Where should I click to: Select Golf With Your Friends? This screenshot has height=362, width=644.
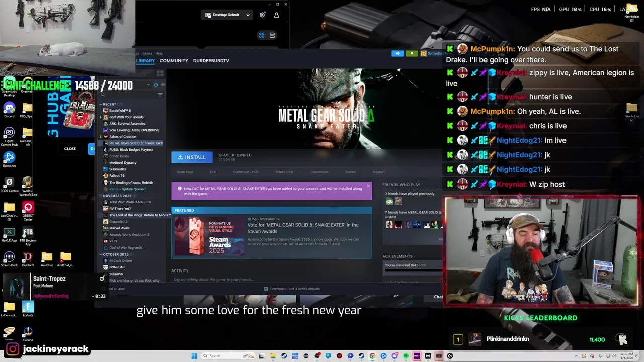(126, 117)
